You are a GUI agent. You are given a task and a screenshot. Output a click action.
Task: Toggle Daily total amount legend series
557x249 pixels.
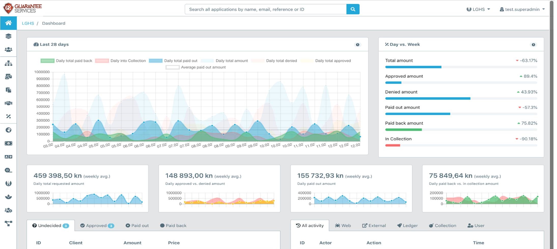(224, 61)
